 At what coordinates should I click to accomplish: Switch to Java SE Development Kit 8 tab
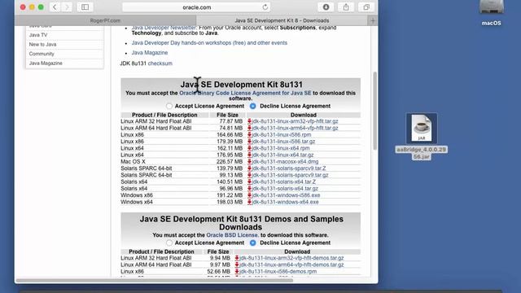[282, 20]
